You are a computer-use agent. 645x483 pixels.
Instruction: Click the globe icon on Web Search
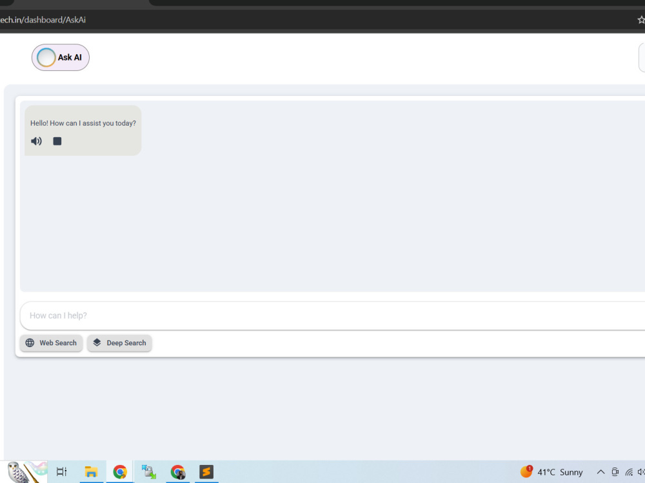[30, 343]
